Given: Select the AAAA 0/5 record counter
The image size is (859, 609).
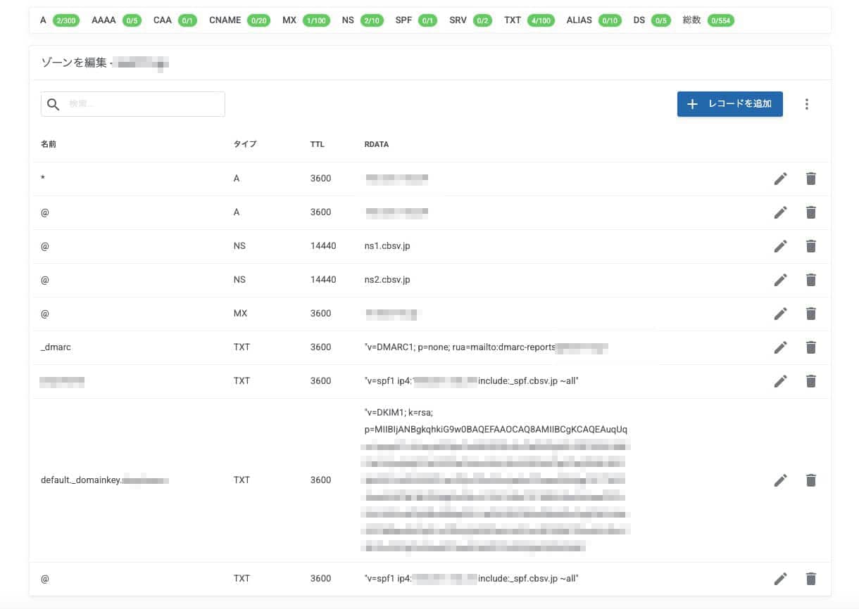Looking at the screenshot, I should pos(116,20).
